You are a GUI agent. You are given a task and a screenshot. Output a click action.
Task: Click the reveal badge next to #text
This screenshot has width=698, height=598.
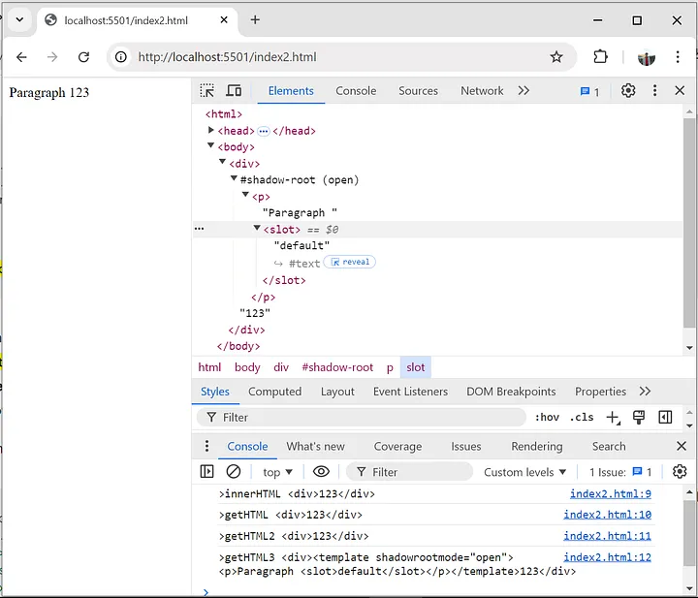pos(351,262)
